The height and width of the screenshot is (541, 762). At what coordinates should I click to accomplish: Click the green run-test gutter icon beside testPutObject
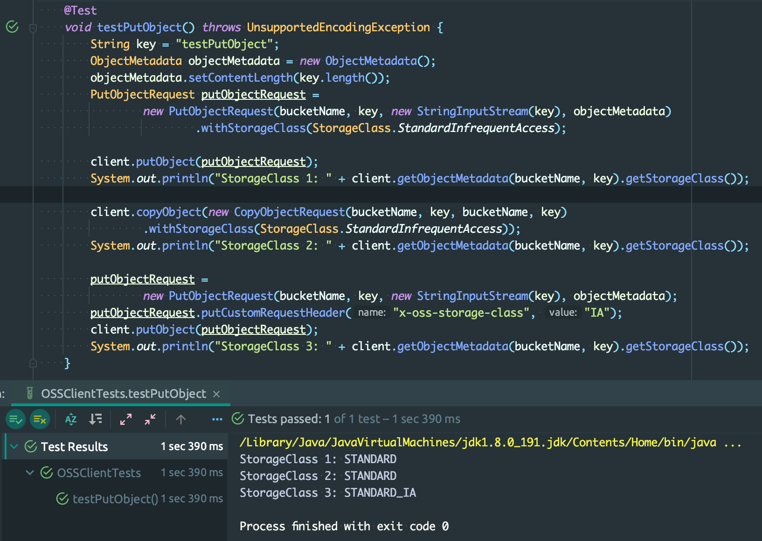tap(12, 27)
